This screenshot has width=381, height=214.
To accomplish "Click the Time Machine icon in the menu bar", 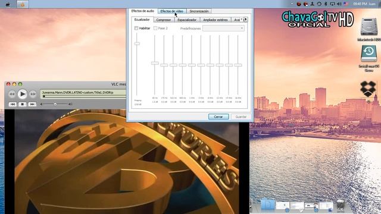I will tap(319, 4).
